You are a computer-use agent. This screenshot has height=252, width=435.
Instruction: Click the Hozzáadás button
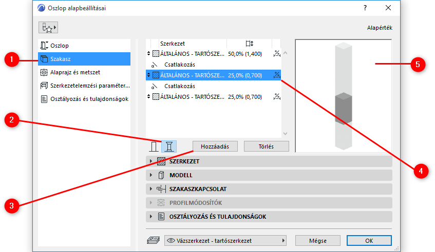click(215, 146)
